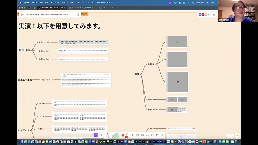Click the LINE icon in menu bar

(175, 3)
